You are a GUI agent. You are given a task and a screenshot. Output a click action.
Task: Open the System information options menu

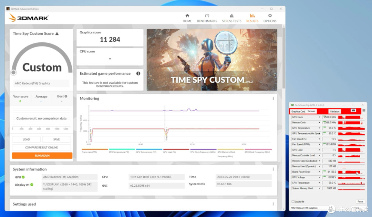[273, 169]
